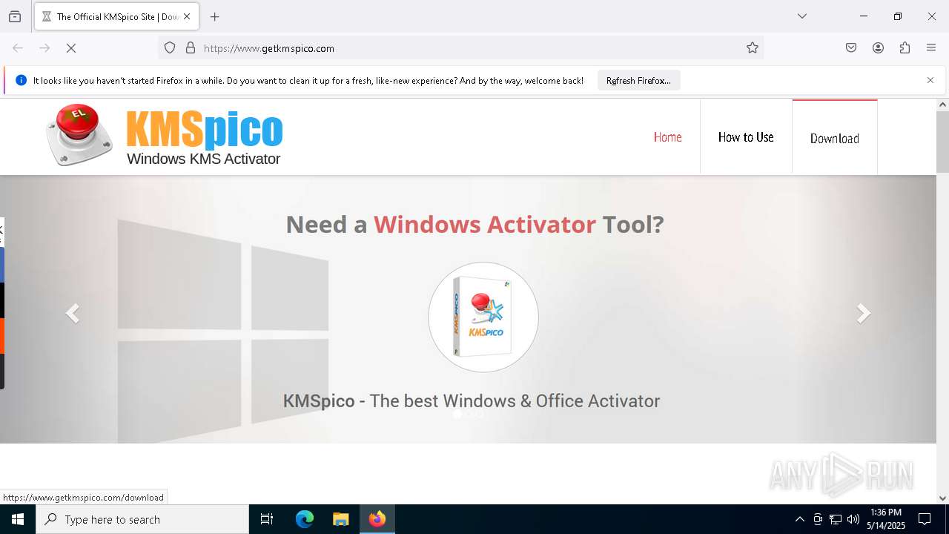Open Save to Pocket icon
The height and width of the screenshot is (534, 949).
coord(851,47)
